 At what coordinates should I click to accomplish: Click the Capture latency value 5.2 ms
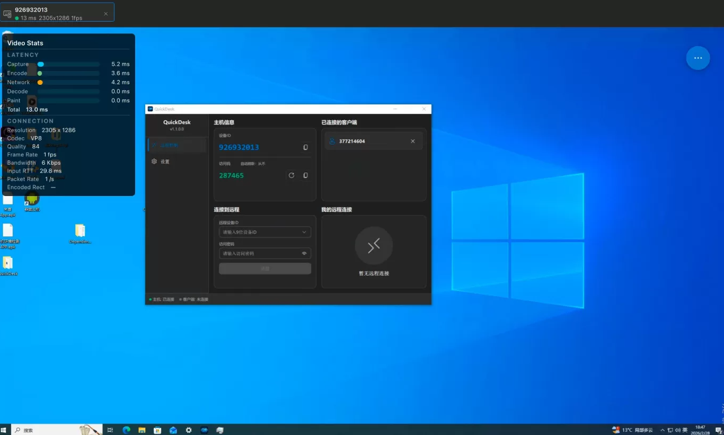120,64
